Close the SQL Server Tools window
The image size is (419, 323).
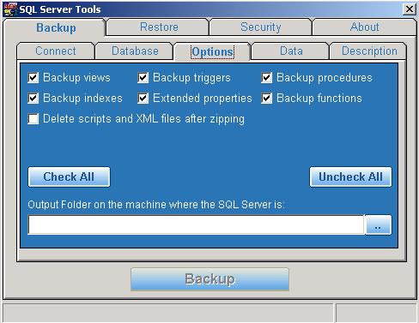[410, 9]
